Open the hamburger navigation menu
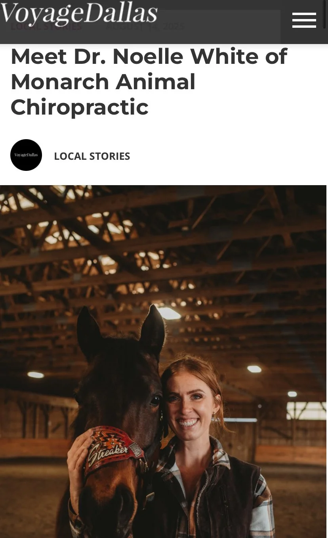Viewport: 328px width, 538px height. tap(304, 20)
